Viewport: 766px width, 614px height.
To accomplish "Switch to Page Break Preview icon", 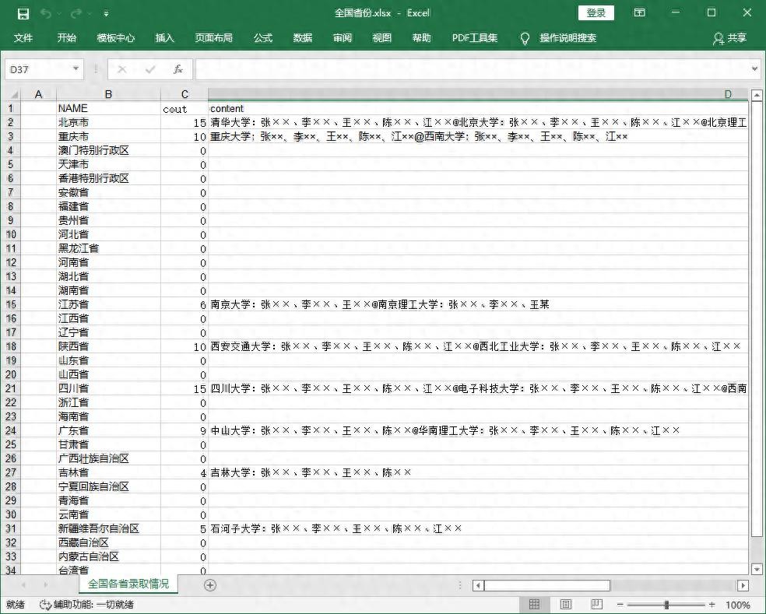I will (597, 605).
